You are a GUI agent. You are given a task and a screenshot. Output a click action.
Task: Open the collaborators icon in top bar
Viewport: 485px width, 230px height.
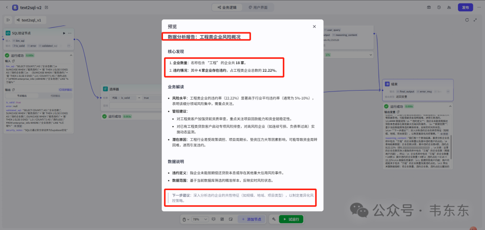(x=449, y=8)
